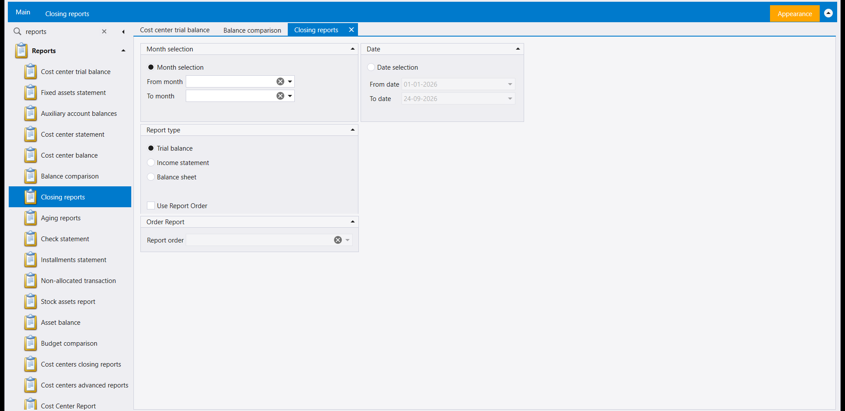Switch to the Balance comparison tab

click(x=252, y=30)
